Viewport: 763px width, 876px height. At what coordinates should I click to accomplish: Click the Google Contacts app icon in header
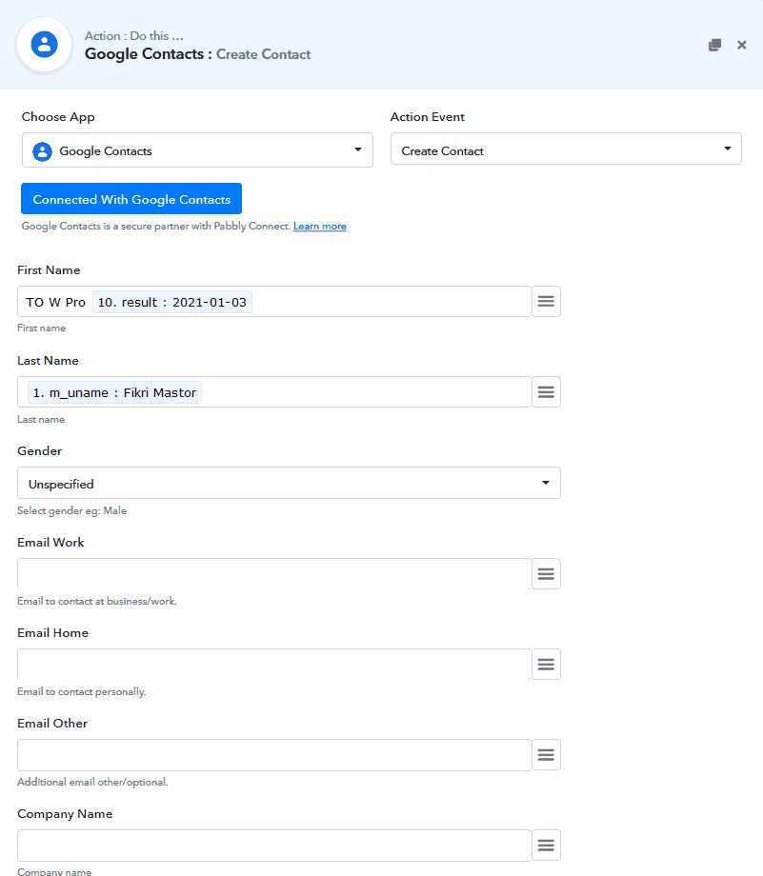(x=43, y=44)
